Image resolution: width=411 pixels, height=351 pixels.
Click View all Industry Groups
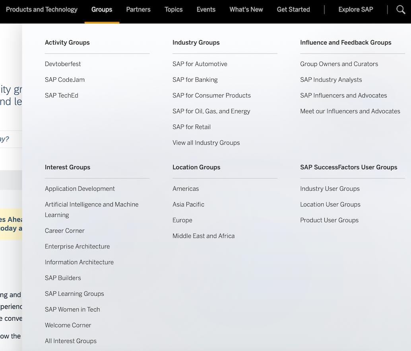[x=206, y=143]
